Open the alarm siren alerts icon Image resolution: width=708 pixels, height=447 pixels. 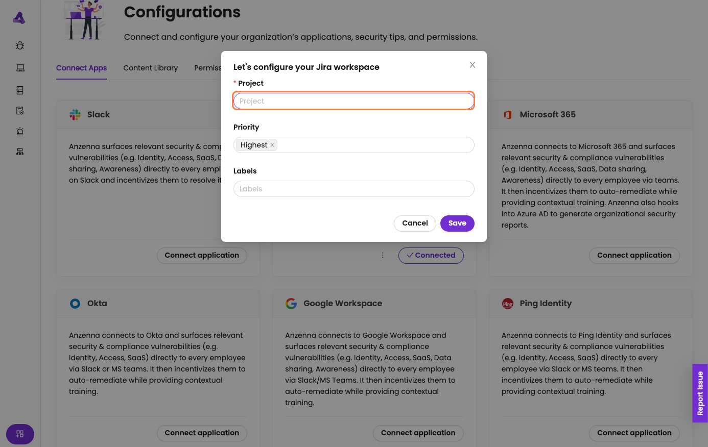pos(20,131)
